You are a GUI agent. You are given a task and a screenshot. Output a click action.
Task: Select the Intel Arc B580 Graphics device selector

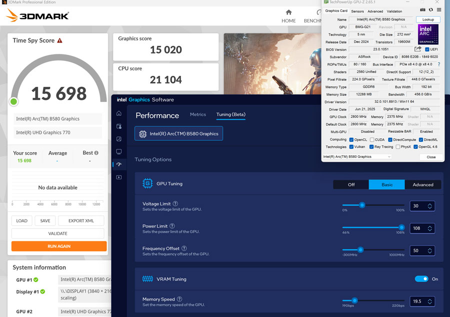click(178, 134)
